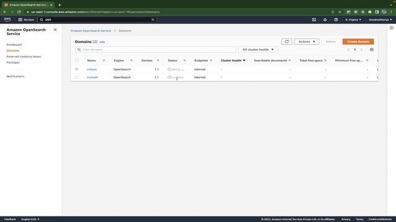Open the N. Virginia region selector
Viewport: 396px width, 222px height.
point(353,20)
